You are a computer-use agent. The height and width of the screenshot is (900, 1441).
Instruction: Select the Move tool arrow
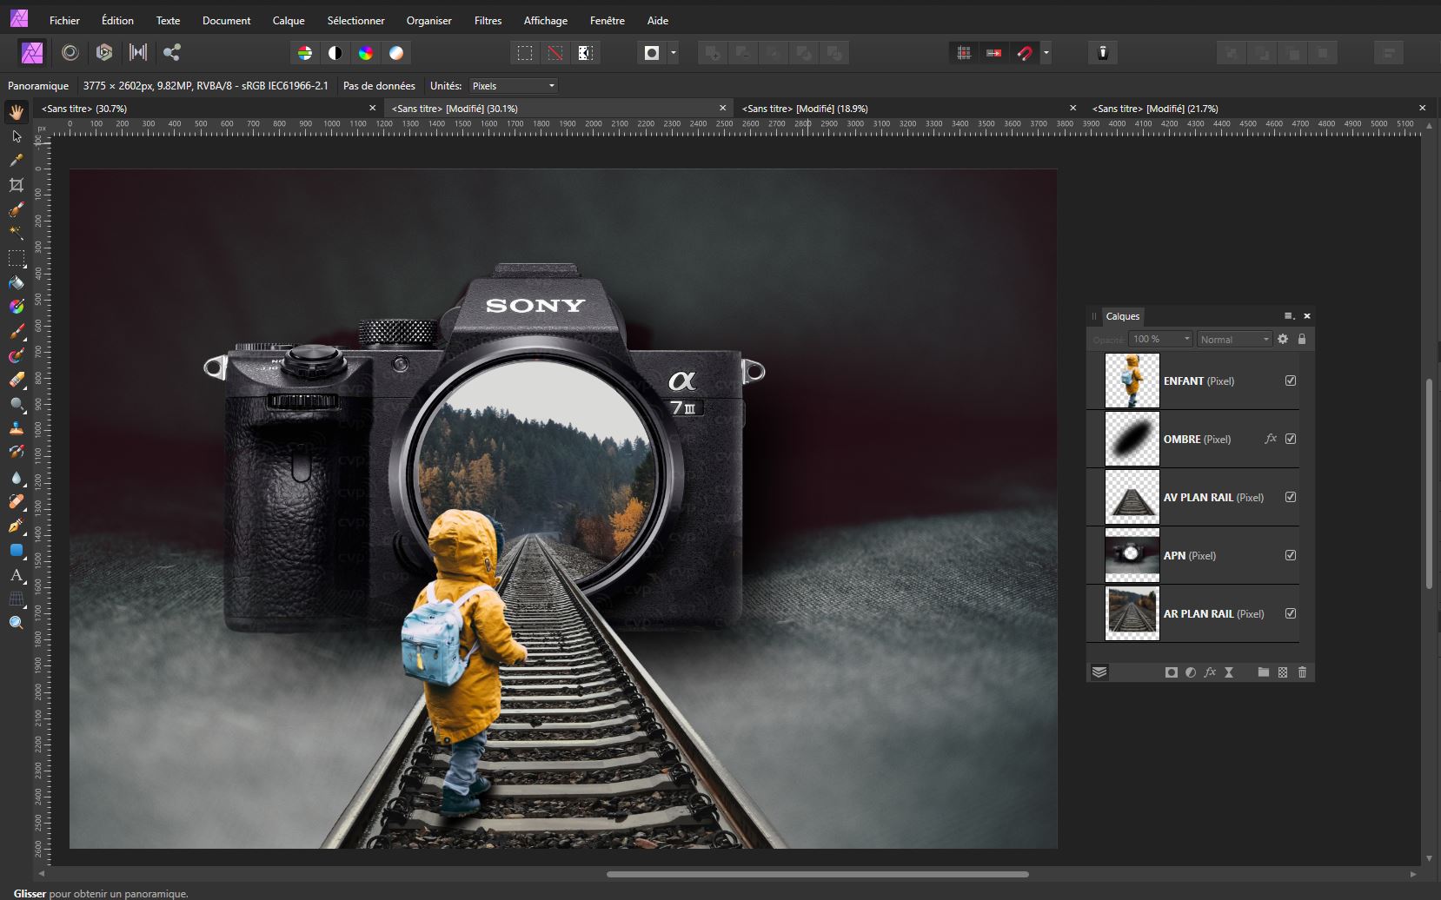click(x=17, y=136)
